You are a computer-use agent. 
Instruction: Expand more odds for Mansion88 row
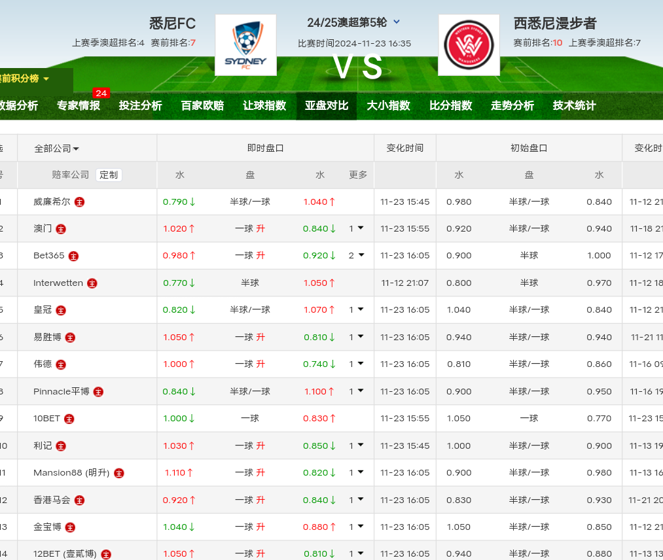point(357,472)
